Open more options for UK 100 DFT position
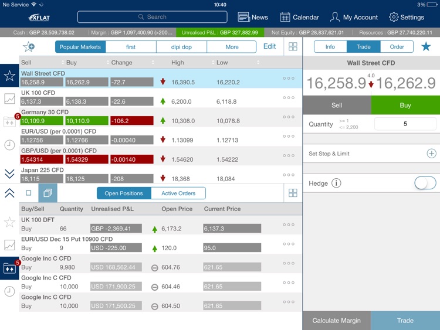Screen dimensions: 440x330 289,224
